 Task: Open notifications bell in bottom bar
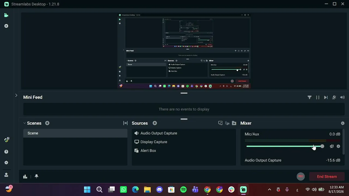[37, 176]
